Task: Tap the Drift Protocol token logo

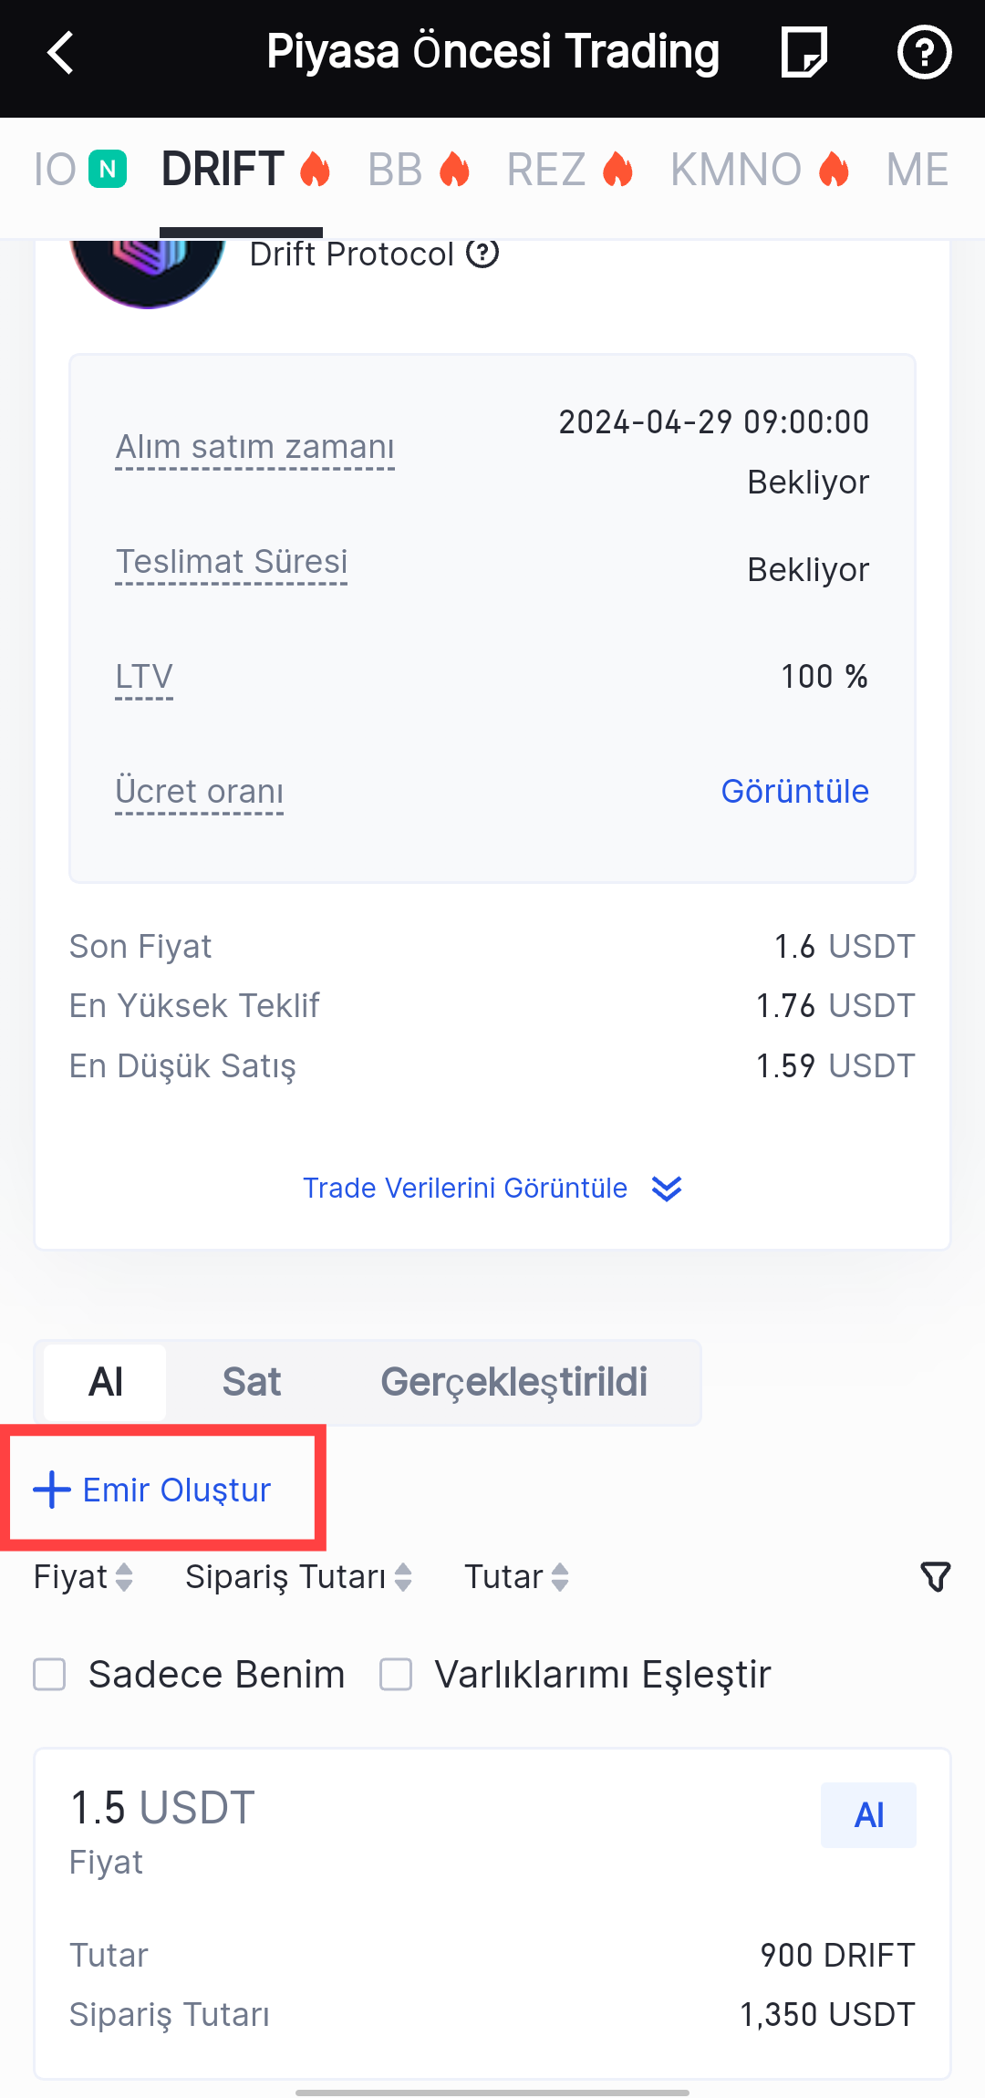Action: (x=148, y=269)
